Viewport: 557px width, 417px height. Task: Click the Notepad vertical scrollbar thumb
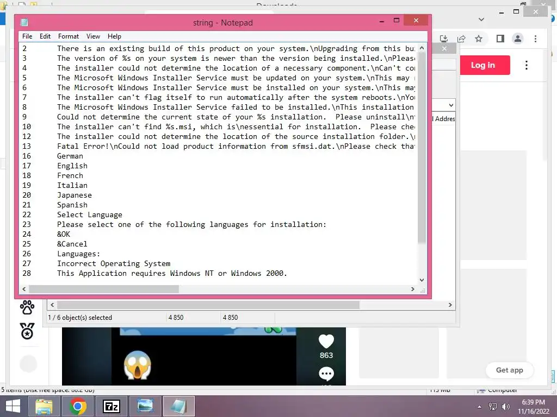(x=422, y=147)
